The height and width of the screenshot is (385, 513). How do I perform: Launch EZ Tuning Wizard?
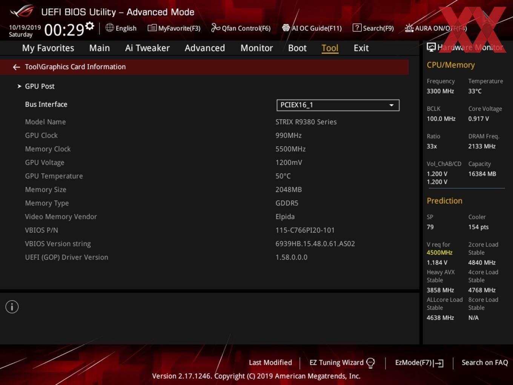coord(336,362)
